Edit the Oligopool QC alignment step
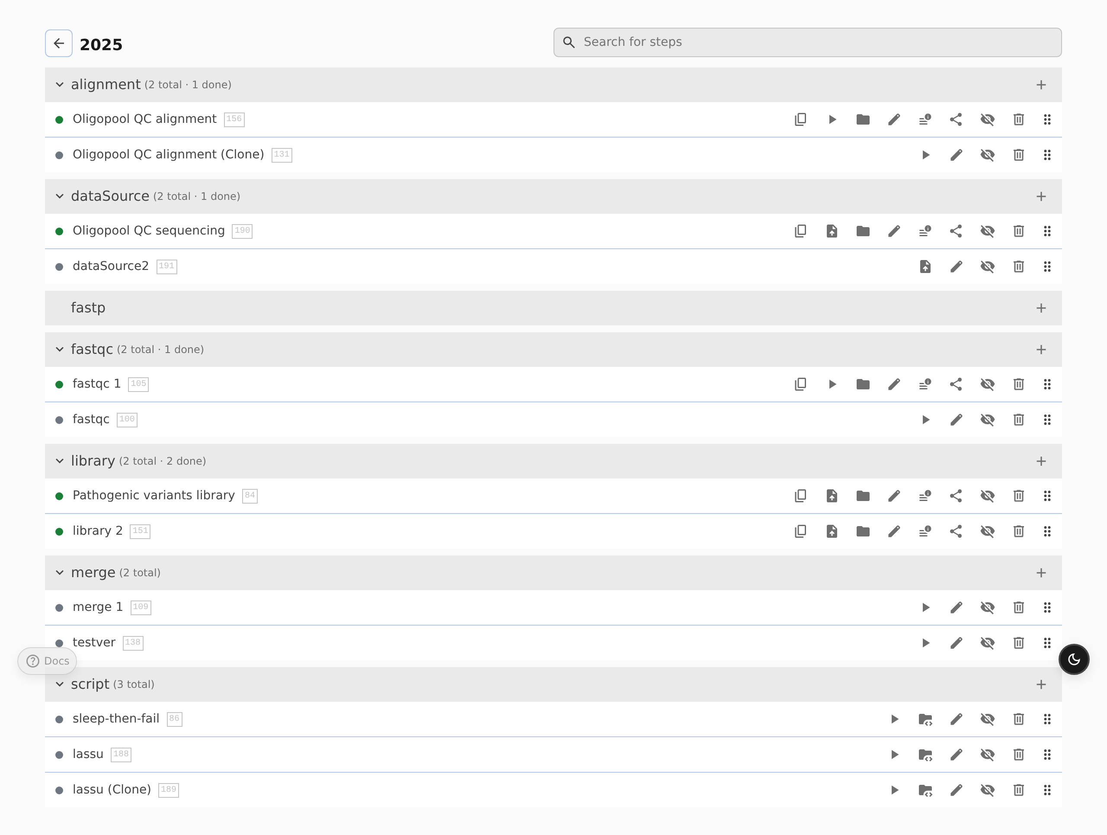 point(894,119)
